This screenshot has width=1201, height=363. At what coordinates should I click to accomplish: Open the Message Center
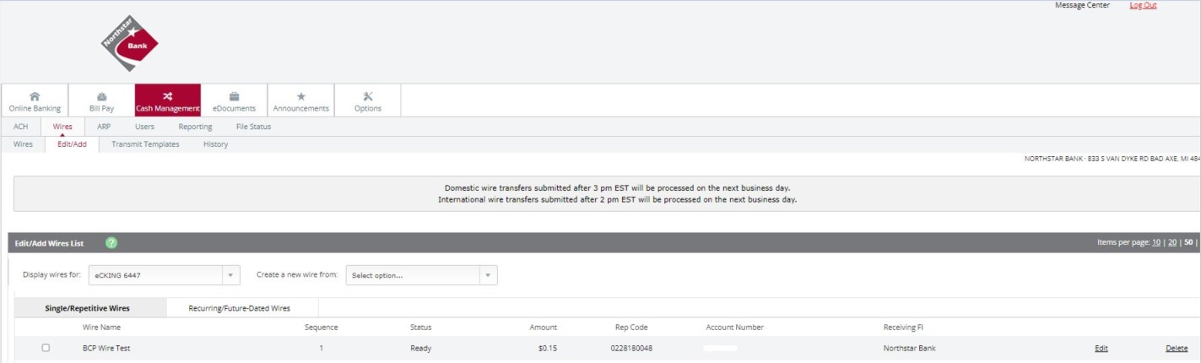pos(1082,6)
